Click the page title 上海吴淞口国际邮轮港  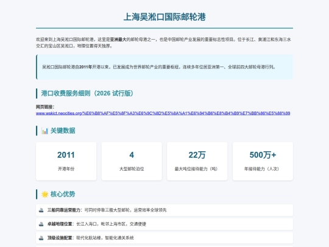(164, 17)
